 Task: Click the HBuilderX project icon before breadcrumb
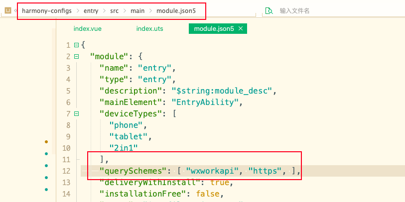[8, 10]
